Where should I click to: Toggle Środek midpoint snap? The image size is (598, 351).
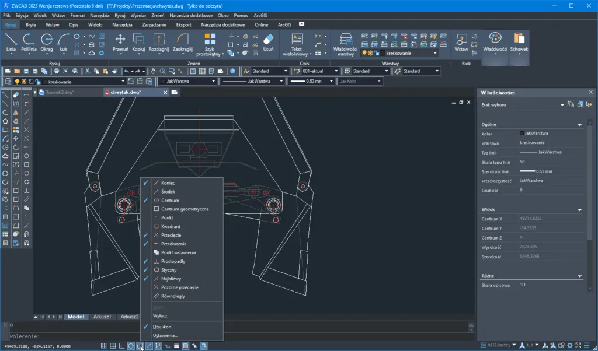(182, 191)
